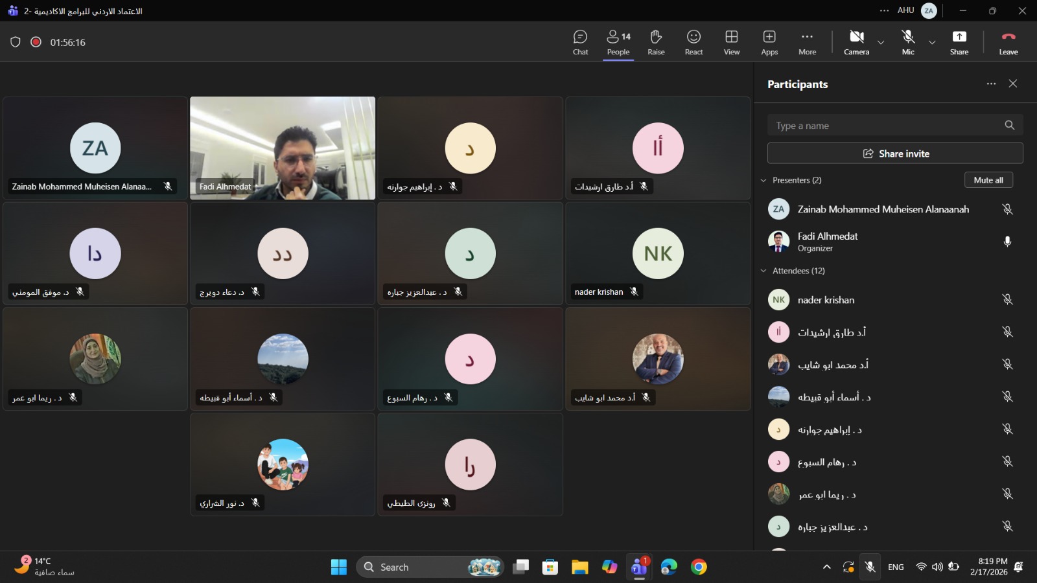
Task: Open More actions in the toolbar
Action: pyautogui.click(x=807, y=43)
